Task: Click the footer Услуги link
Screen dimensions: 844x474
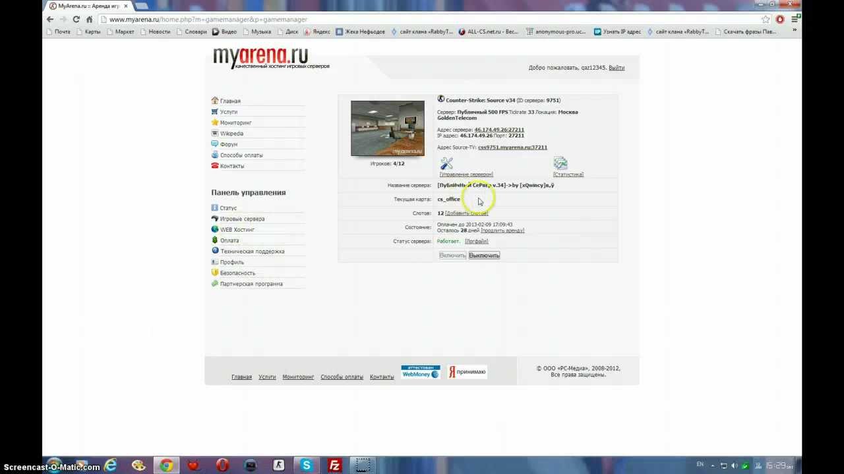Action: 267,377
